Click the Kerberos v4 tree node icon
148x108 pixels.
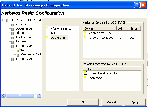12,60
